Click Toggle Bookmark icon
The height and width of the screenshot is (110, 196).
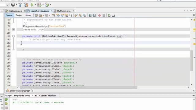pyautogui.click(x=85, y=15)
